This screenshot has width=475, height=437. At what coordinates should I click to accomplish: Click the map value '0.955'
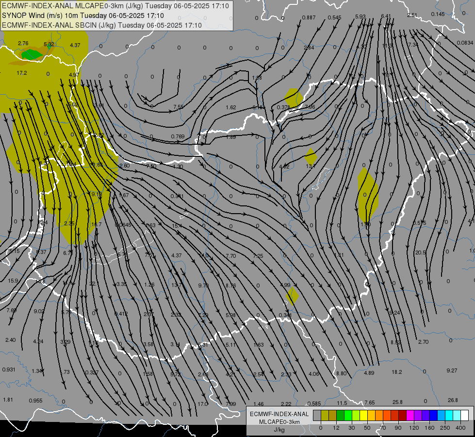point(35,401)
